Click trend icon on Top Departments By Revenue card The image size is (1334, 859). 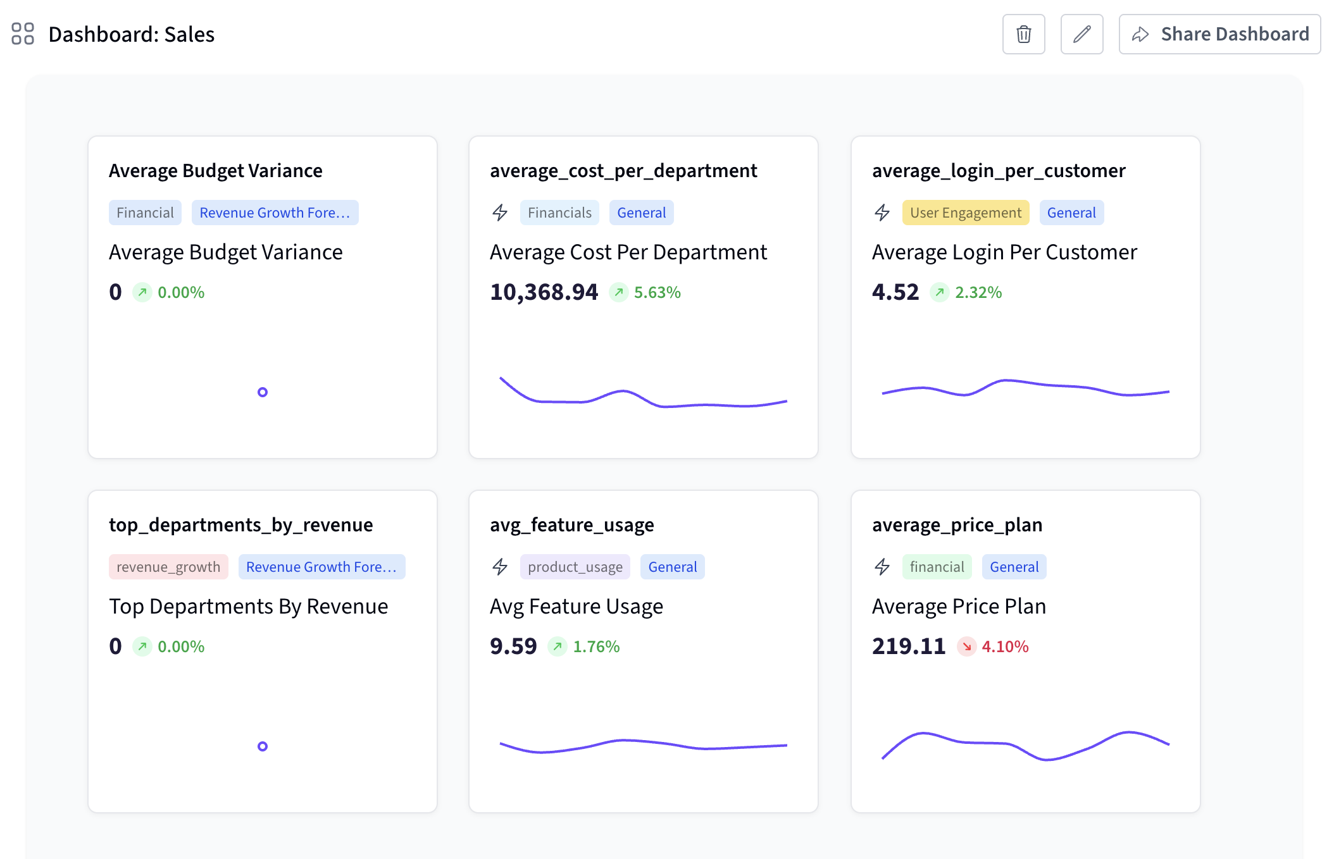coord(142,646)
